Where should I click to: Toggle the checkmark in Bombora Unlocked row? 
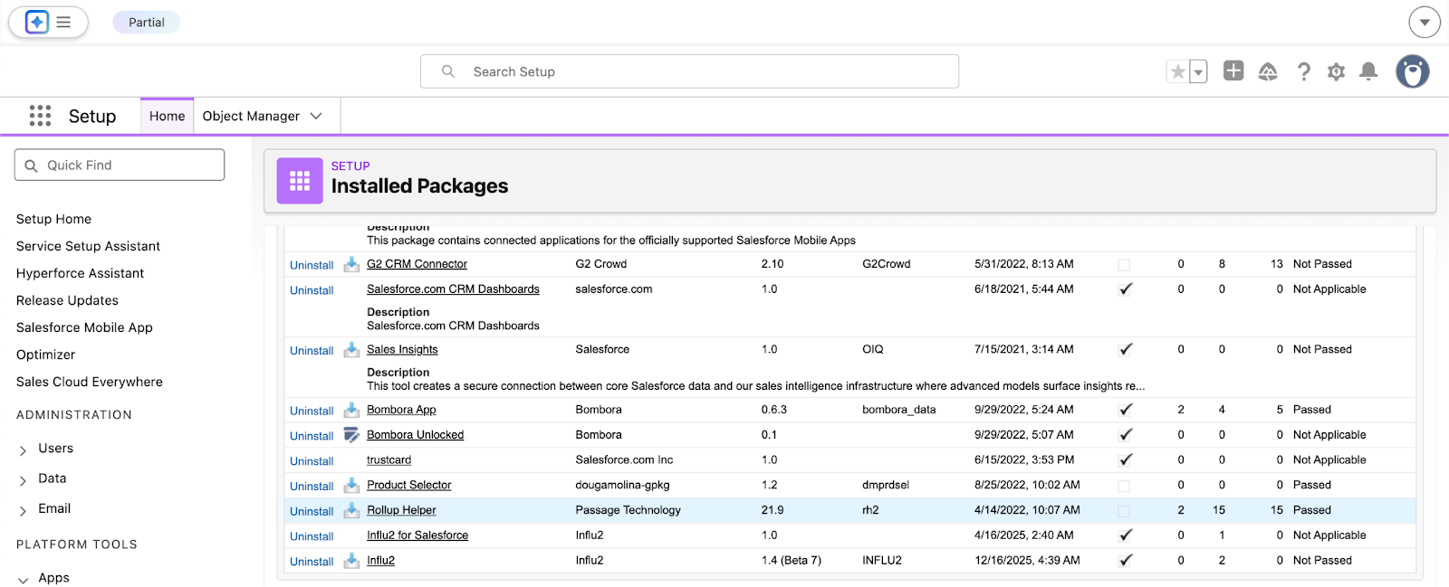point(1126,435)
